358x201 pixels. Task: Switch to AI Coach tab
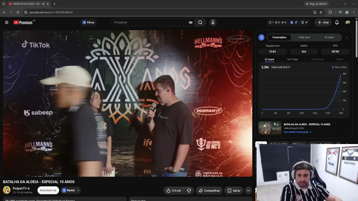329,37
